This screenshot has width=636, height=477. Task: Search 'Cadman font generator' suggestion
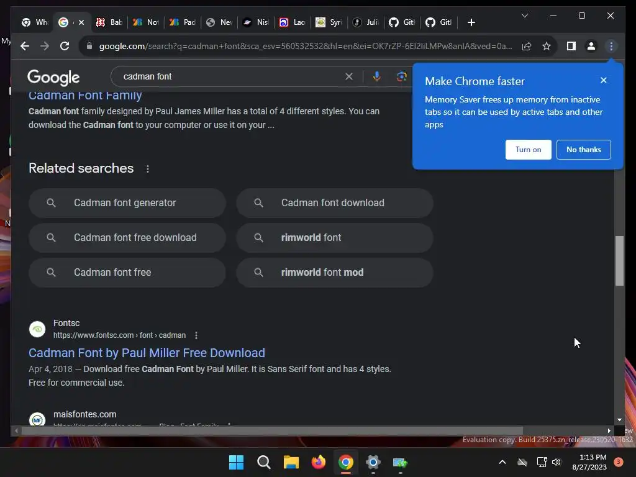[x=127, y=203]
